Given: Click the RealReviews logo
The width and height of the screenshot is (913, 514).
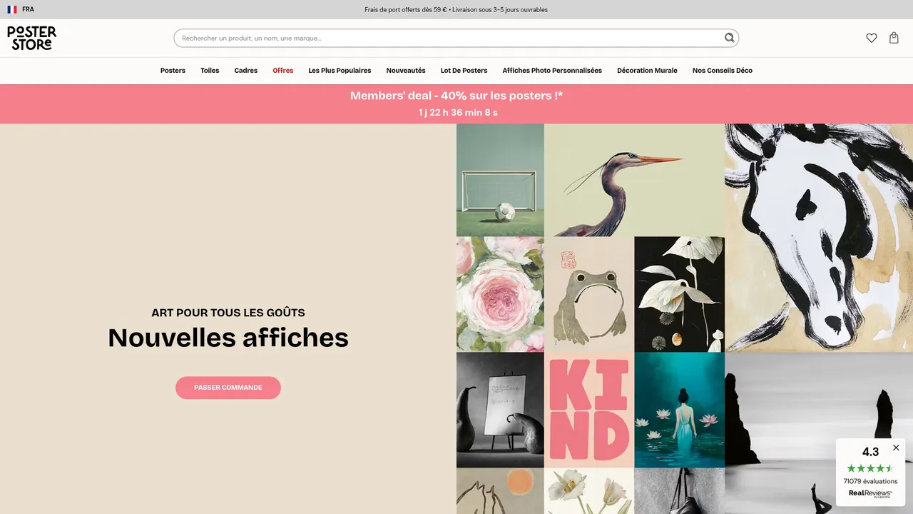Looking at the screenshot, I should [x=870, y=493].
